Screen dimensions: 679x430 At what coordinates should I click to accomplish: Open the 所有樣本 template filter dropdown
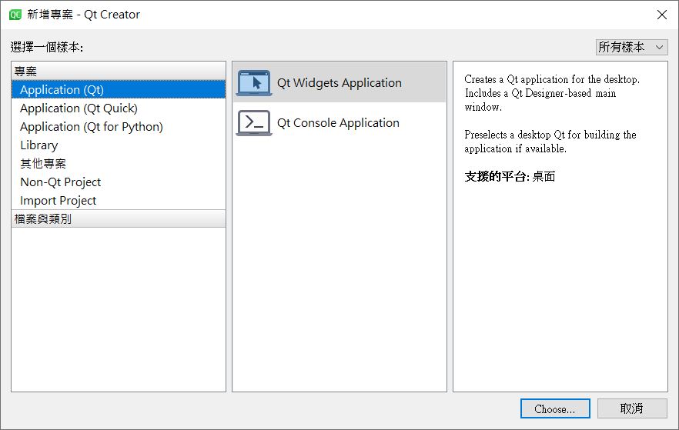[631, 47]
